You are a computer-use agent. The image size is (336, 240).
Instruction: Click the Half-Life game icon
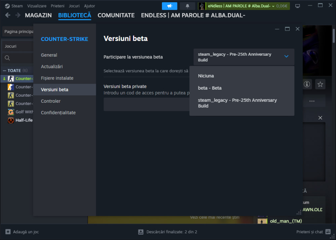11,120
